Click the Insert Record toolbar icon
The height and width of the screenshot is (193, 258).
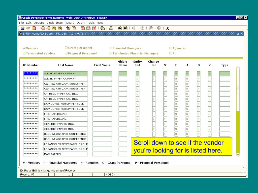pyautogui.click(x=42, y=28)
